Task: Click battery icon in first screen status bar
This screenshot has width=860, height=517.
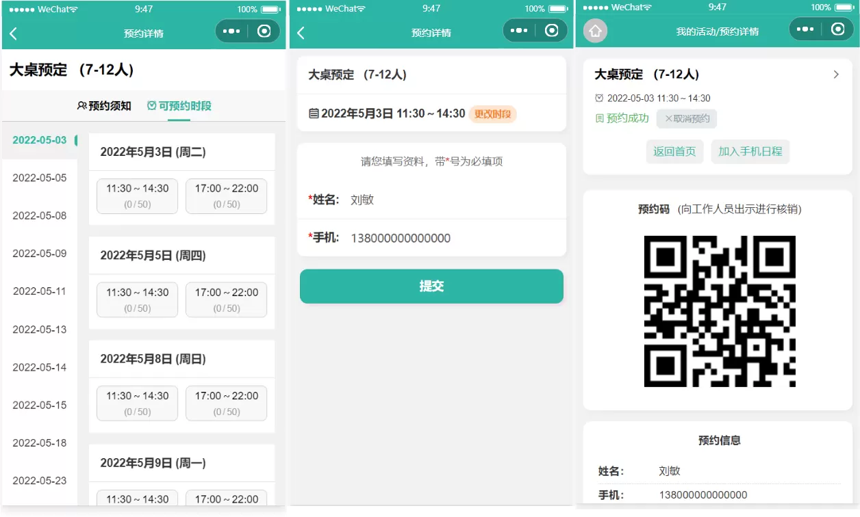Action: (270, 10)
